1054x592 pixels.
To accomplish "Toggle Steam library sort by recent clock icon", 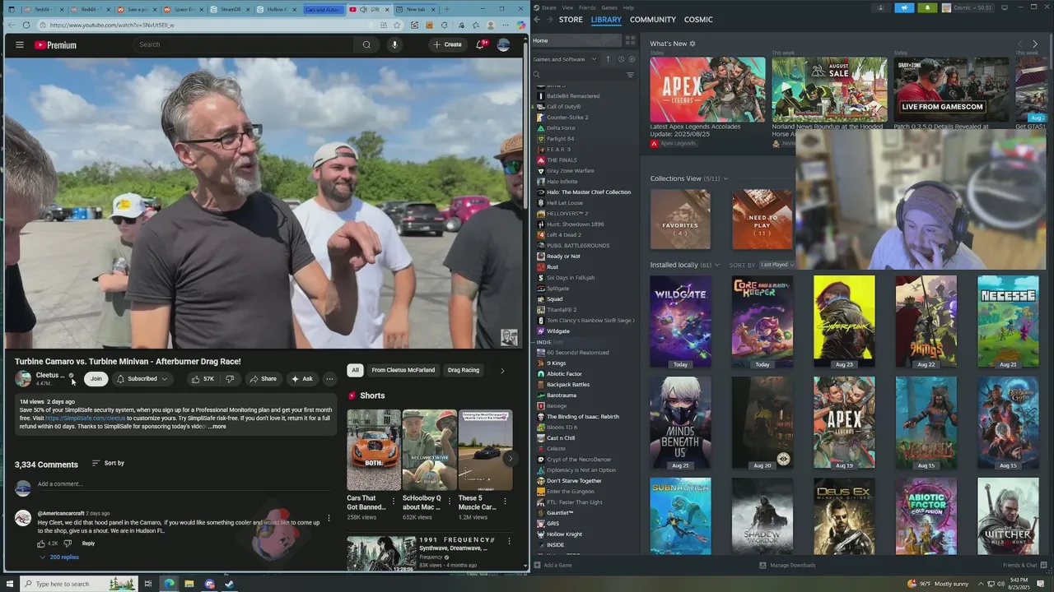I will tap(621, 59).
